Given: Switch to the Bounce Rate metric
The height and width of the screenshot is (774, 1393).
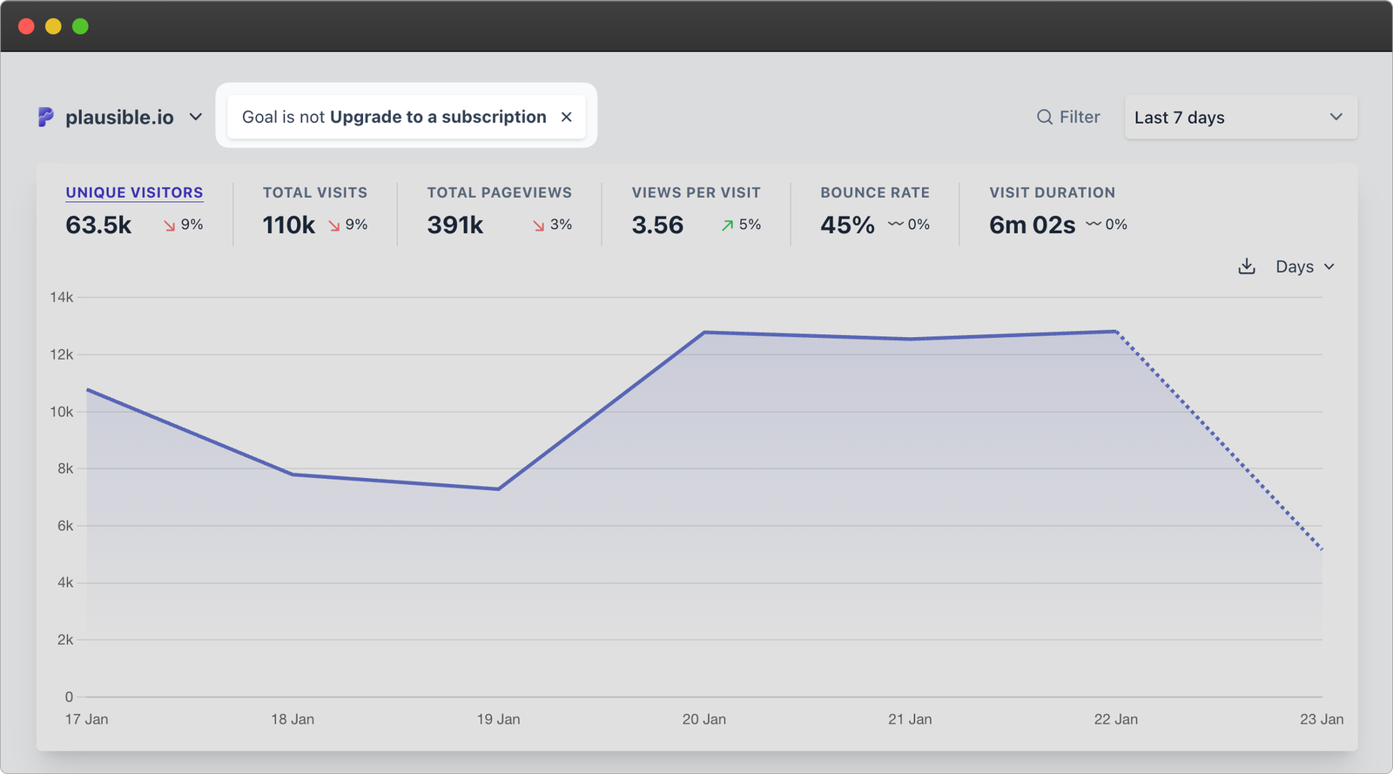Looking at the screenshot, I should point(874,192).
